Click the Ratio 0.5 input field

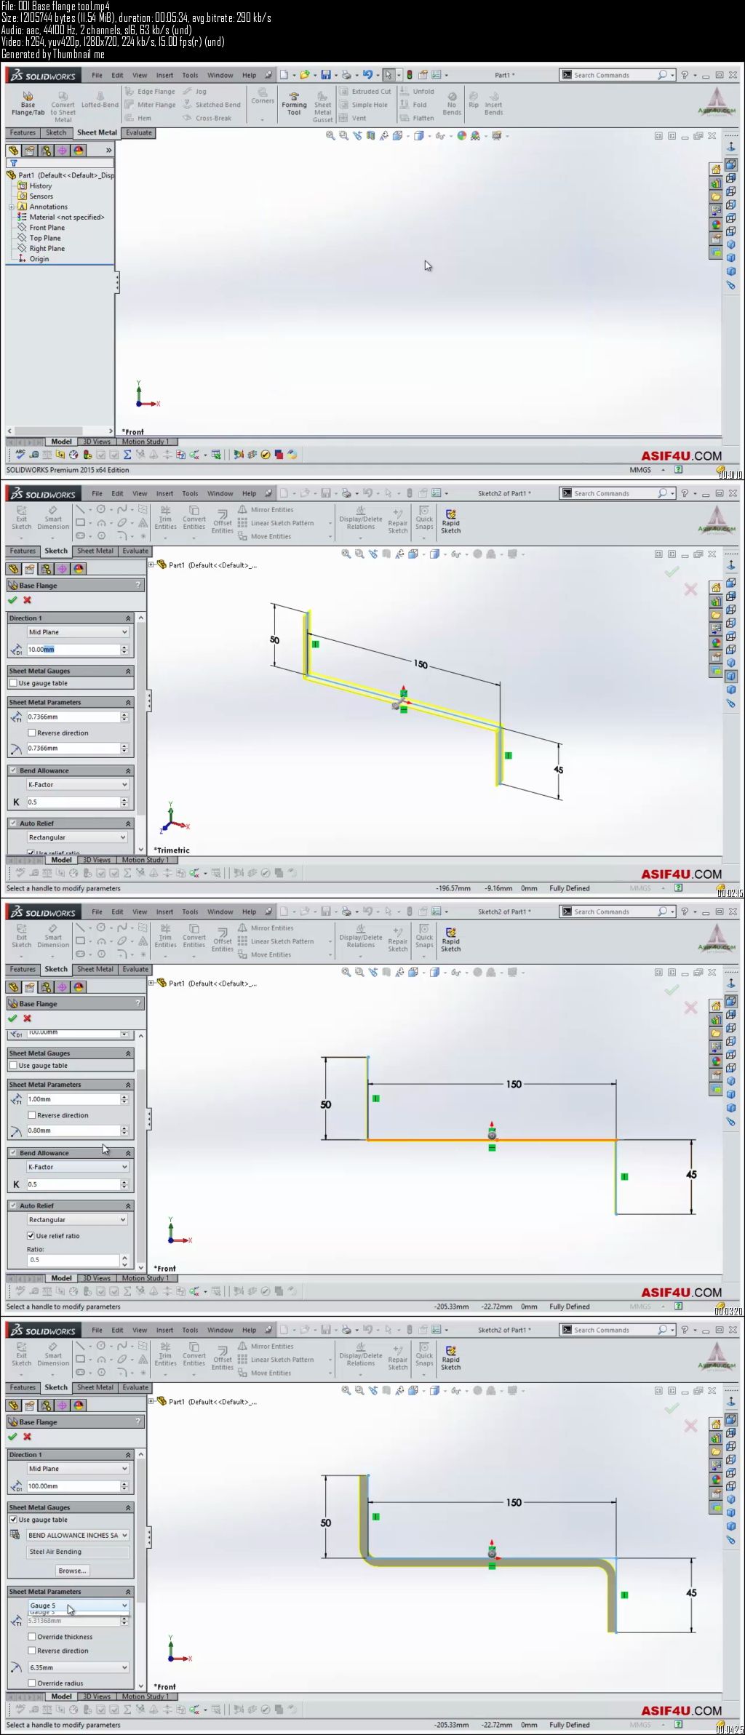(73, 1260)
